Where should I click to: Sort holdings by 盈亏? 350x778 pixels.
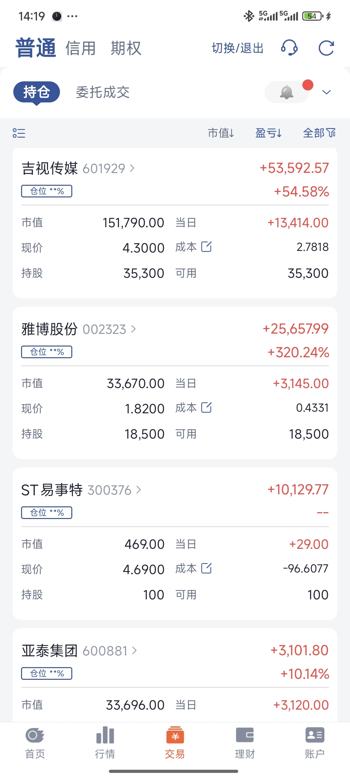(x=269, y=133)
